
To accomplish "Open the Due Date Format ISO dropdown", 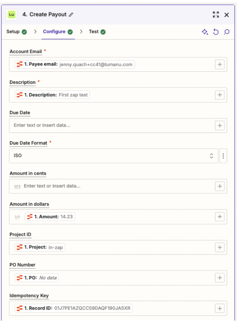I will click(x=113, y=156).
